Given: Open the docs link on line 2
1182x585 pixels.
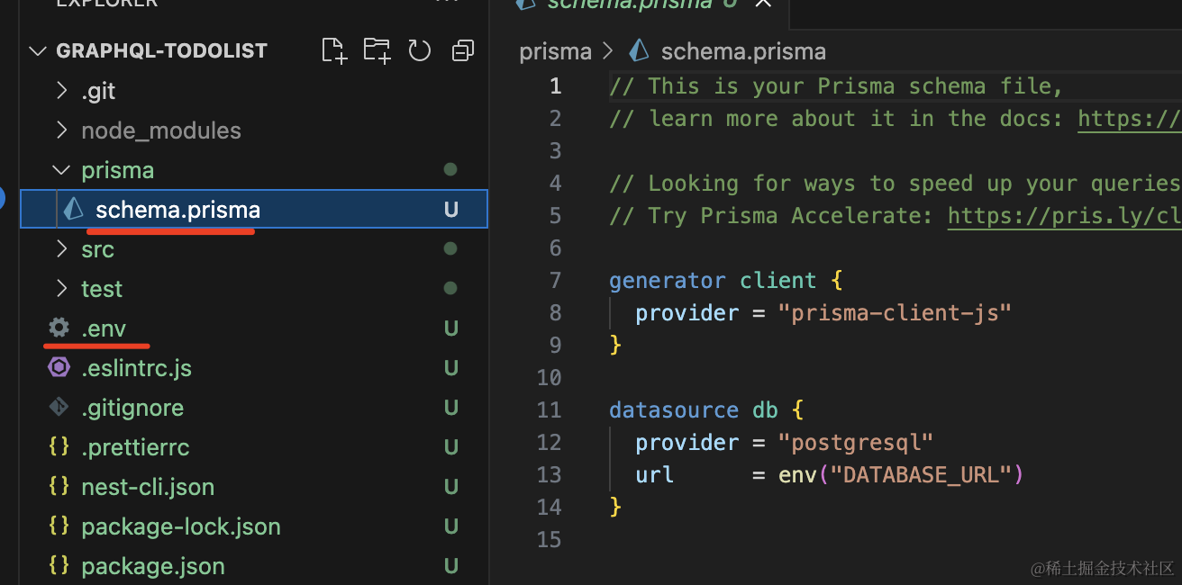Looking at the screenshot, I should (1128, 119).
